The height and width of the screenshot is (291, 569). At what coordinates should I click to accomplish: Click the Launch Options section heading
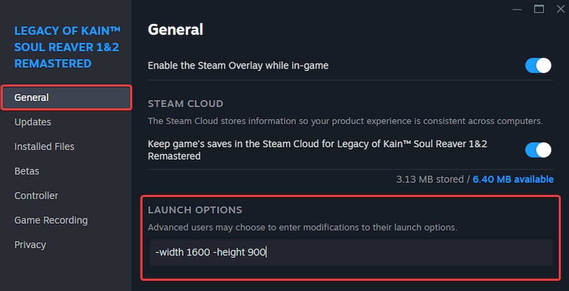(195, 210)
